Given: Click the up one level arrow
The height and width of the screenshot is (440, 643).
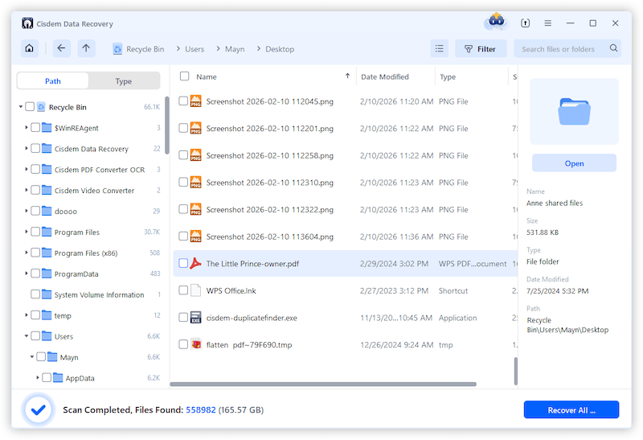Looking at the screenshot, I should click(86, 48).
